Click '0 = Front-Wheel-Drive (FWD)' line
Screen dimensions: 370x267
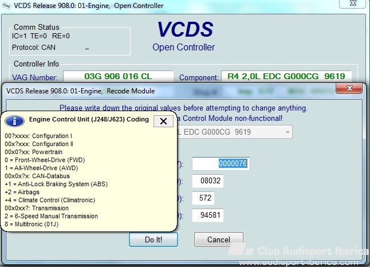tap(45, 160)
